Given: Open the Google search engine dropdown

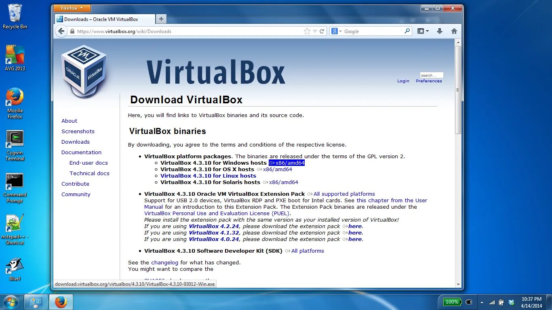Looking at the screenshot, I should click(x=337, y=31).
